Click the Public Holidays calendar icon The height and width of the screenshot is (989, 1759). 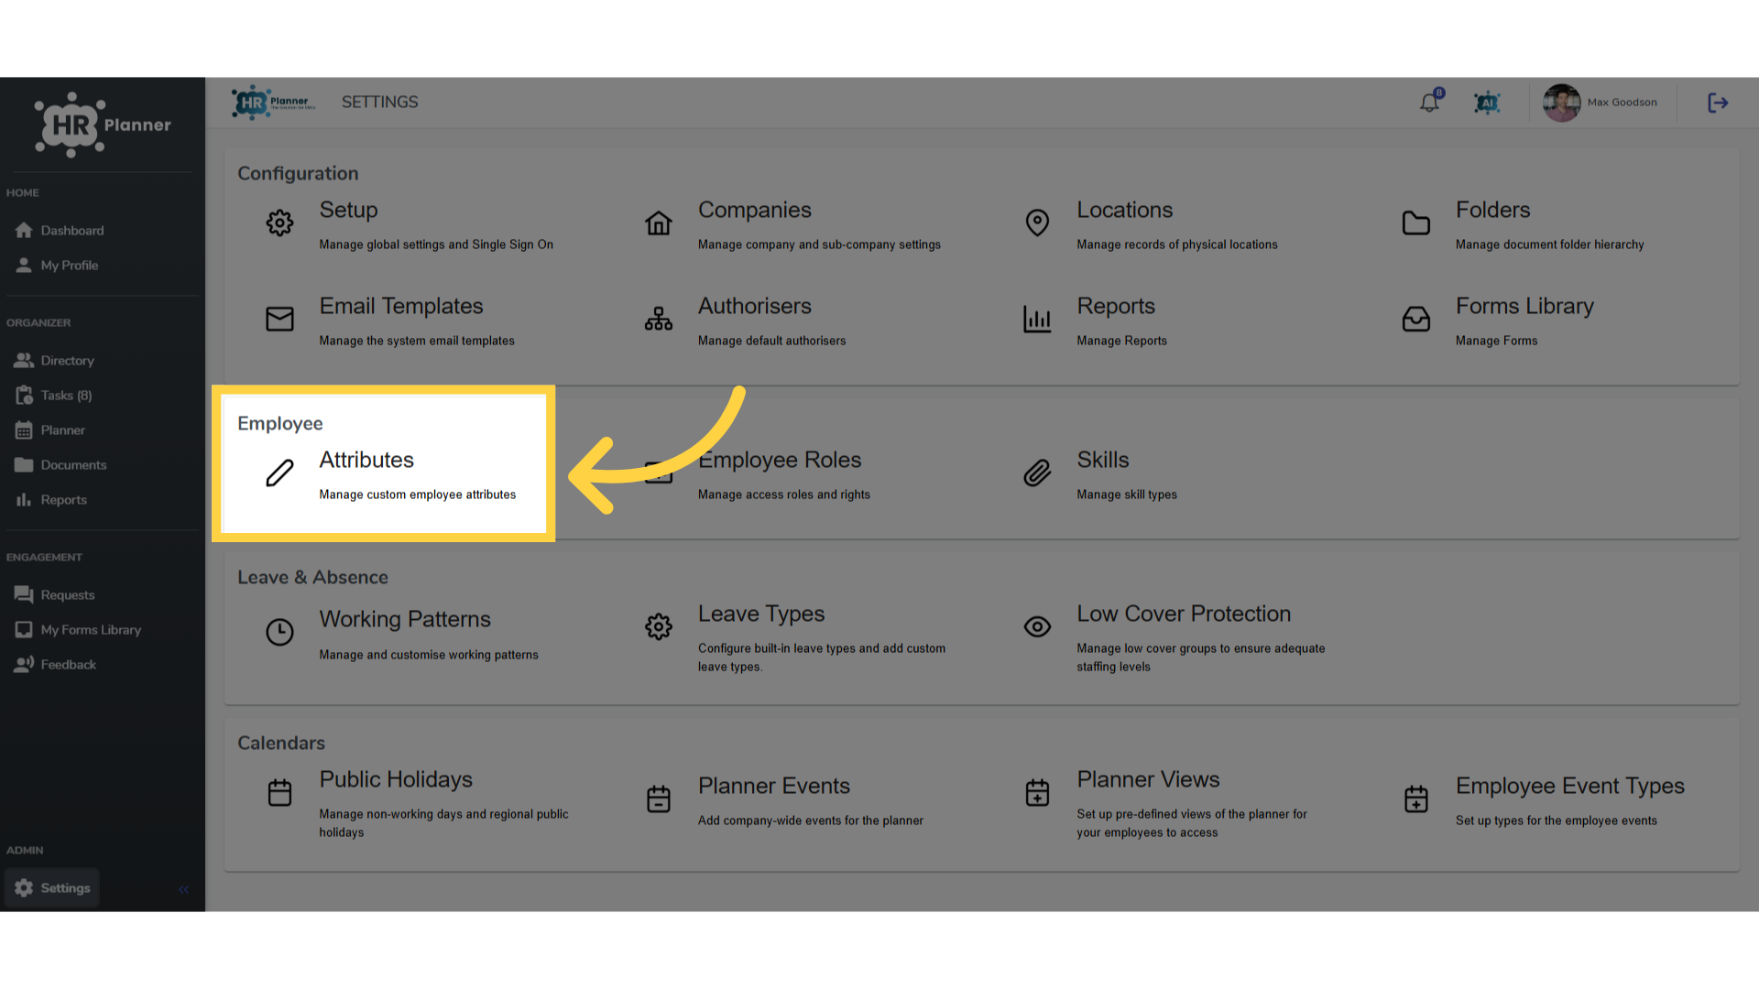point(279,792)
